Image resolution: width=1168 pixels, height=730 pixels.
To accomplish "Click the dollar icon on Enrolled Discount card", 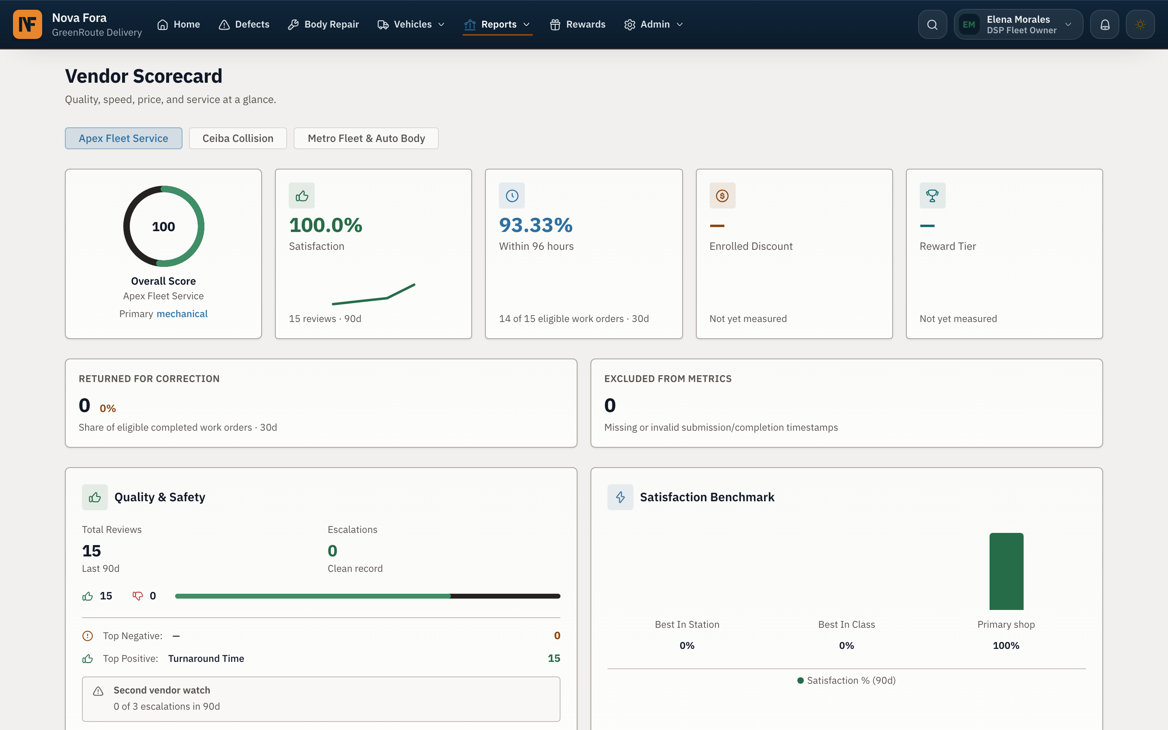I will [x=722, y=195].
